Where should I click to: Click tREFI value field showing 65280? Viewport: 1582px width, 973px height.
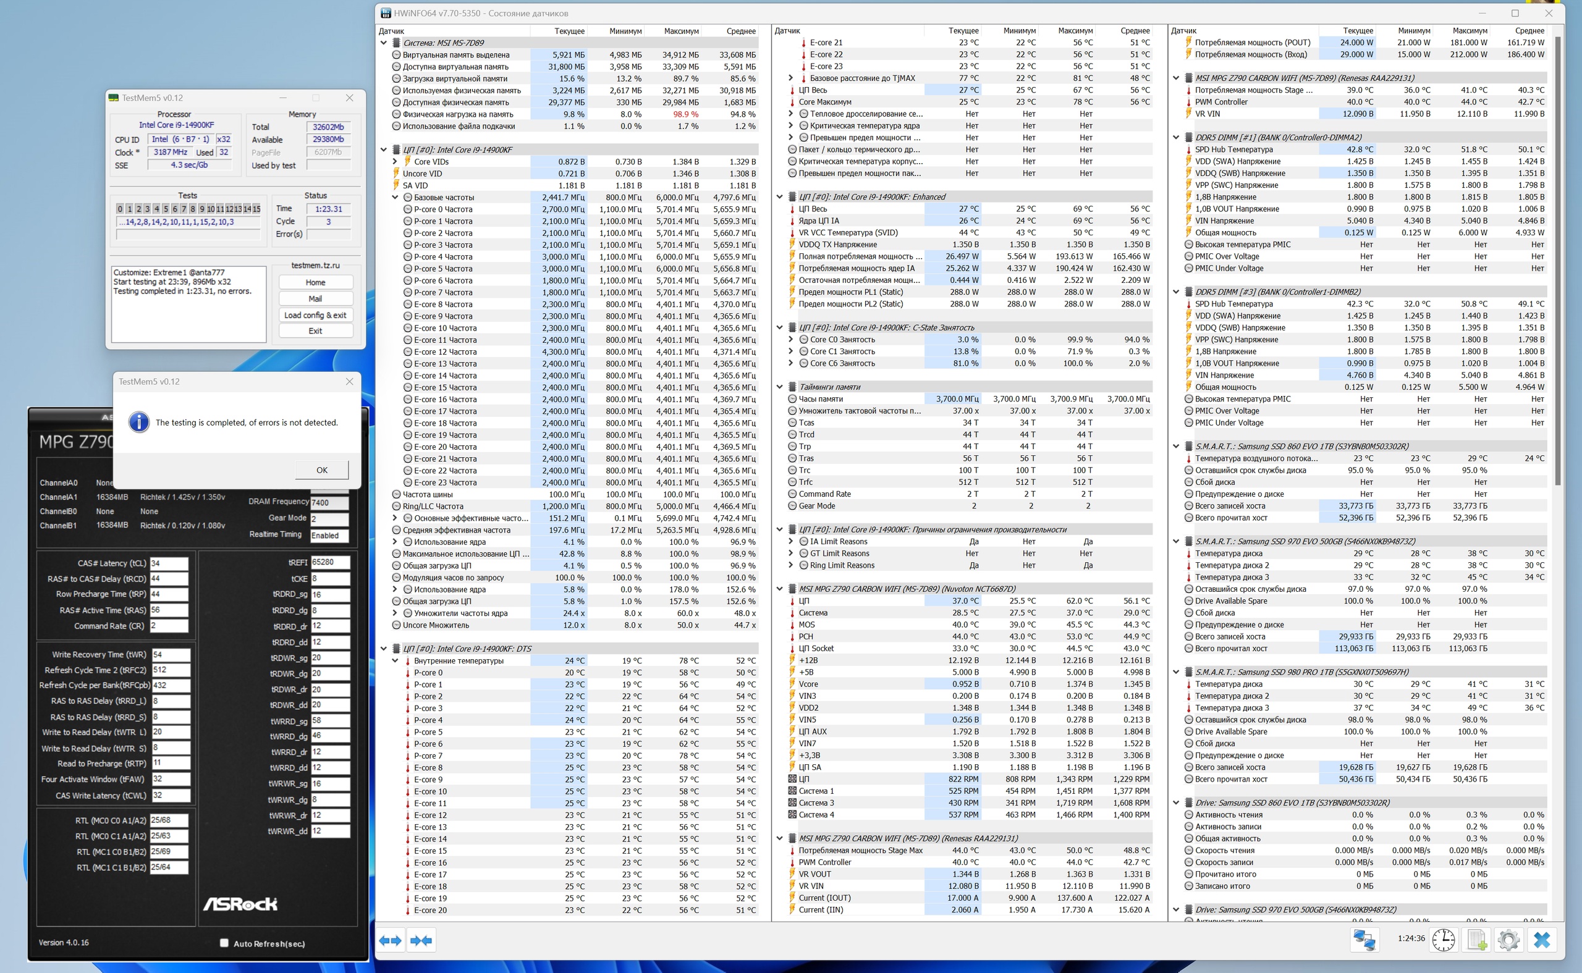(x=330, y=562)
